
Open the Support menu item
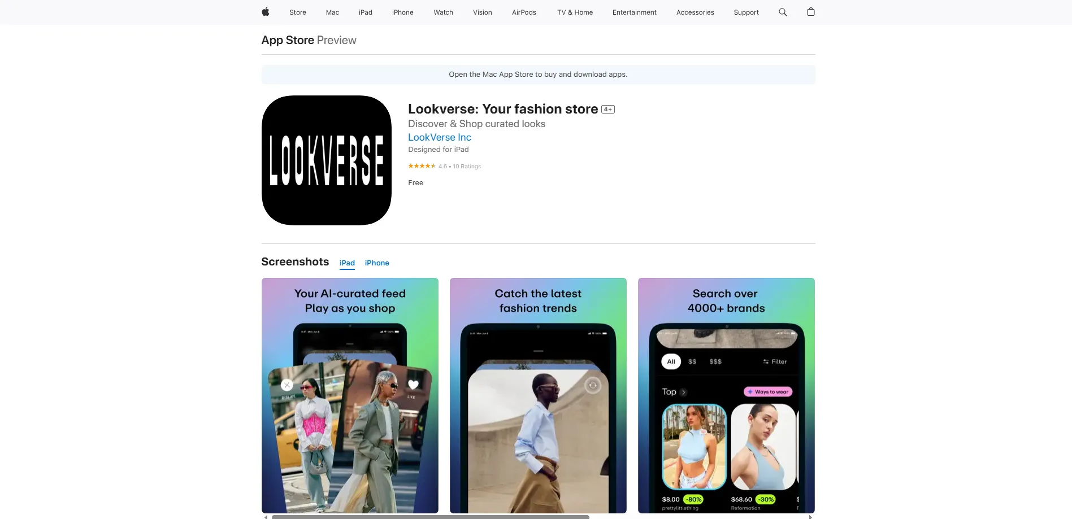coord(746,12)
